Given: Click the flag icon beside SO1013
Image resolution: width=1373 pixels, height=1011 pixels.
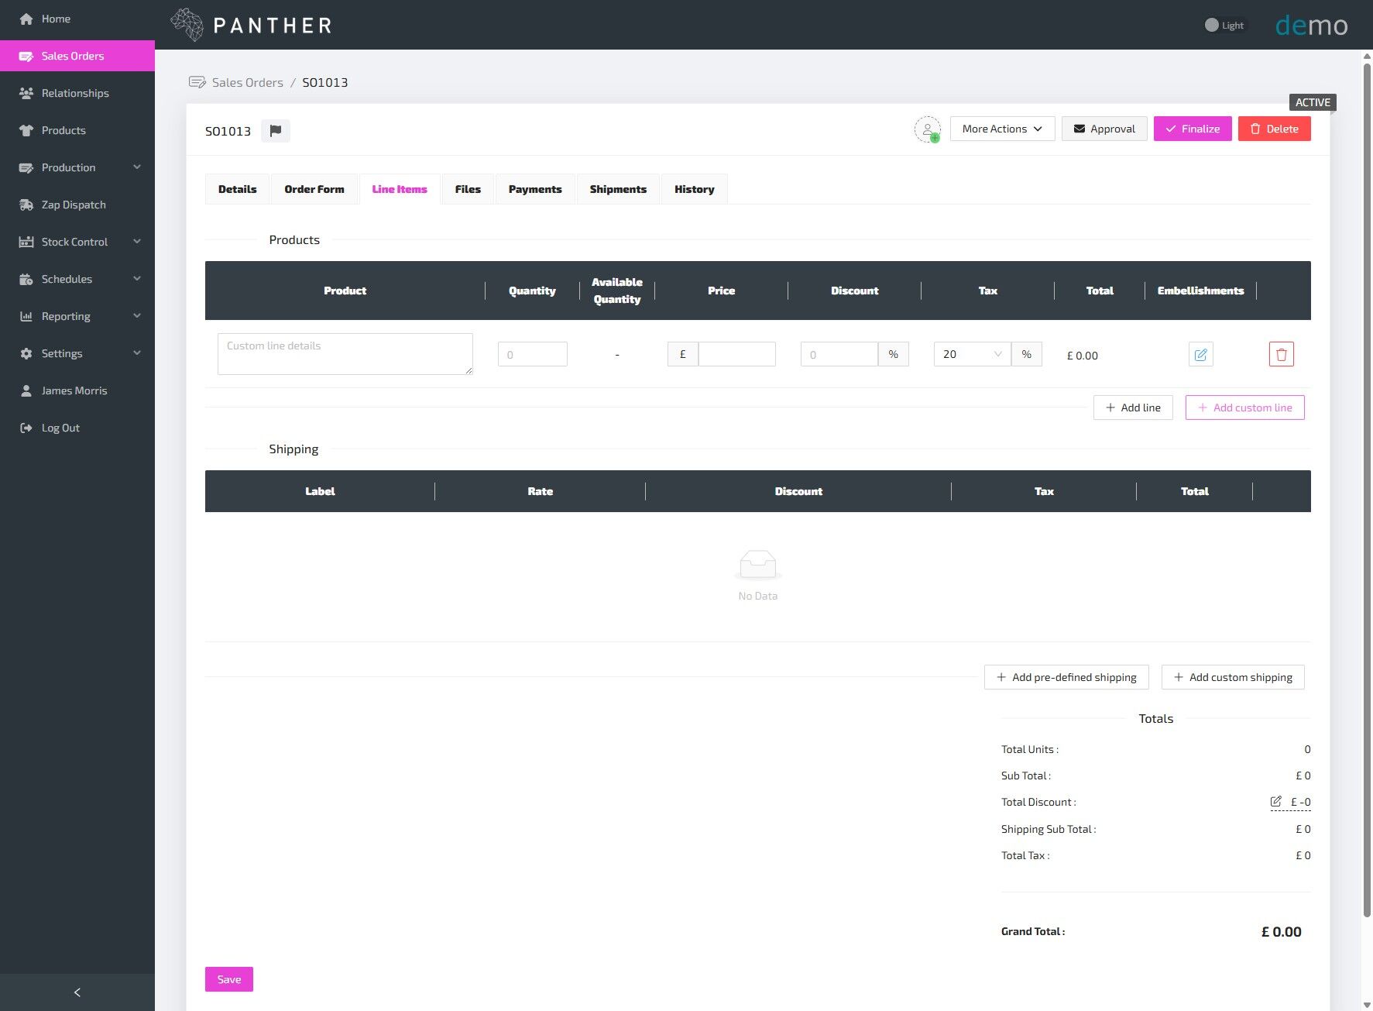Looking at the screenshot, I should tap(276, 131).
